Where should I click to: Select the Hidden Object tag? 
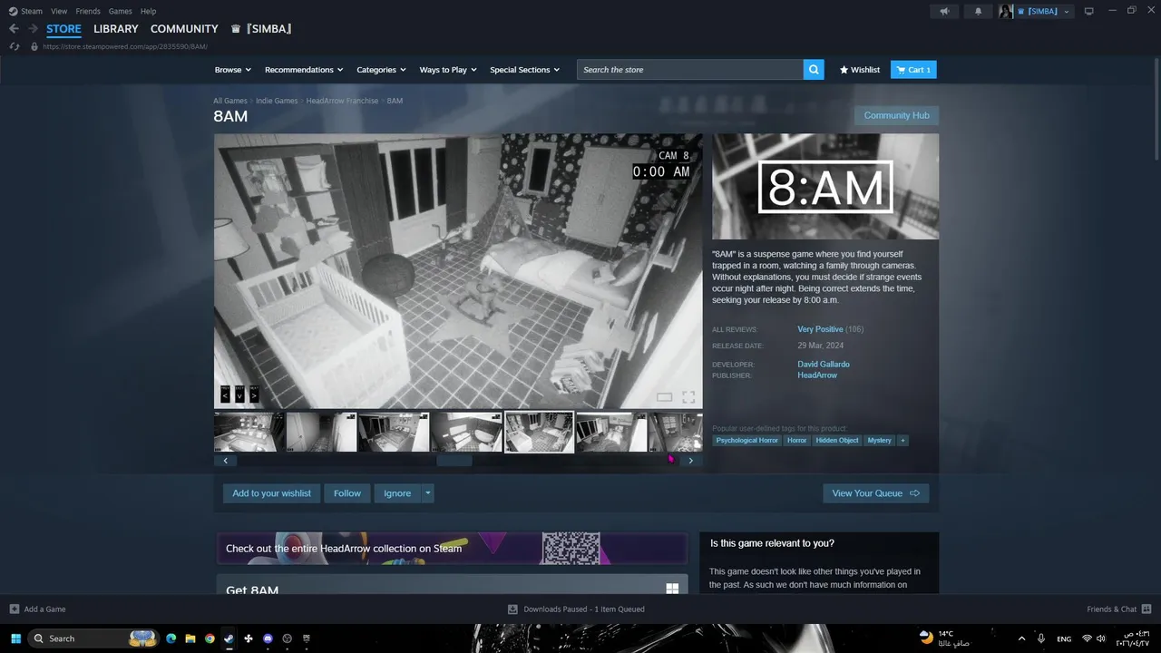pyautogui.click(x=837, y=440)
